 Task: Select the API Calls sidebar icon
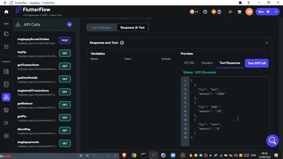[6, 97]
